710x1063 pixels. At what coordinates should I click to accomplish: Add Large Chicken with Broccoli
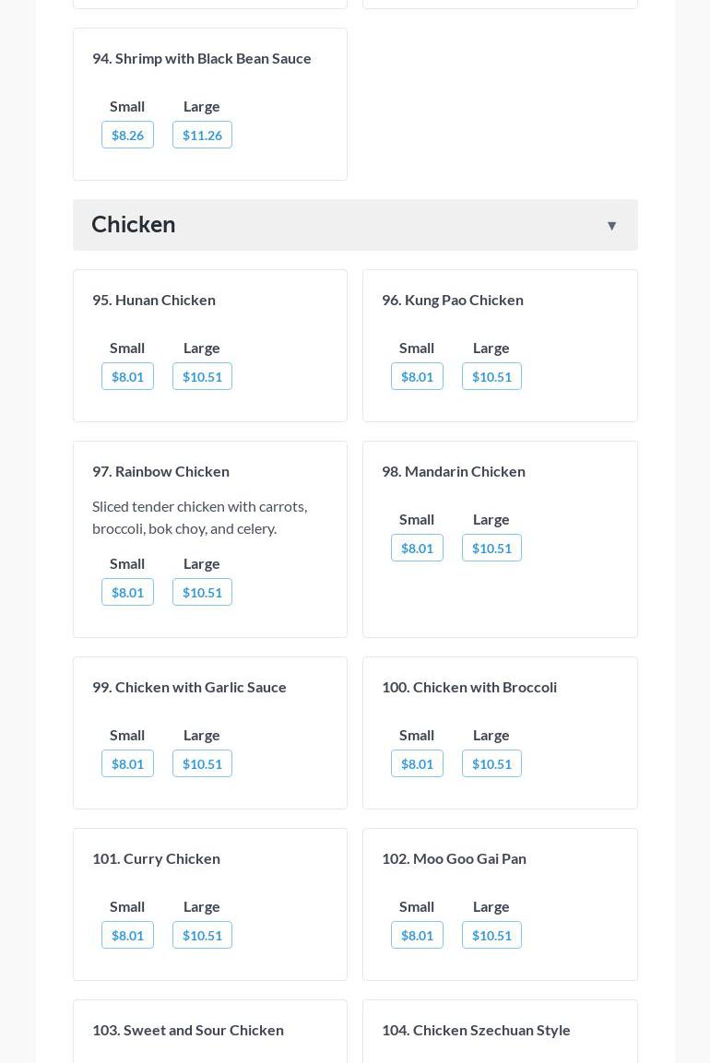tap(491, 764)
